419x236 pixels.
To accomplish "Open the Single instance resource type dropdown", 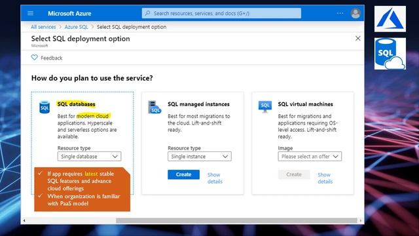I will 199,157.
